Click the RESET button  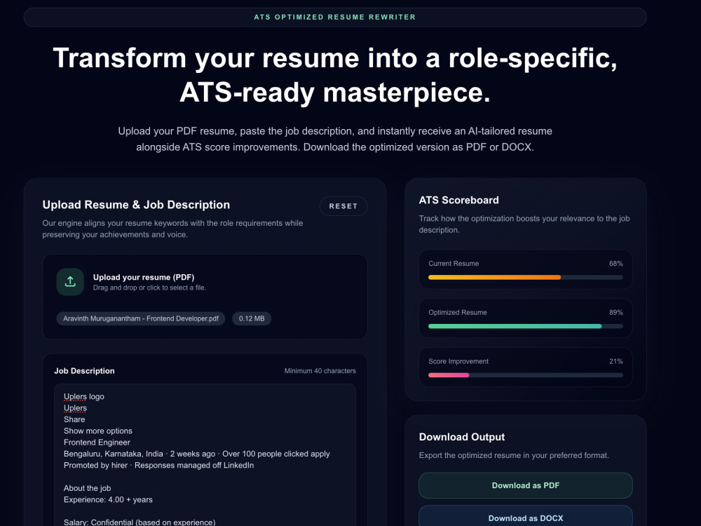coord(343,206)
